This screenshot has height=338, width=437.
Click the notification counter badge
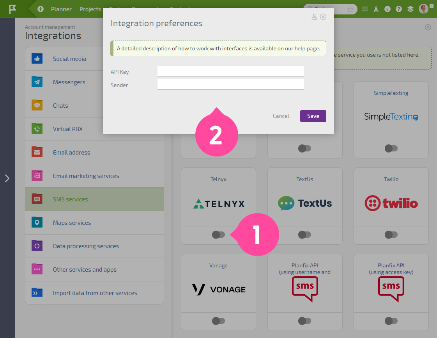point(432,6)
